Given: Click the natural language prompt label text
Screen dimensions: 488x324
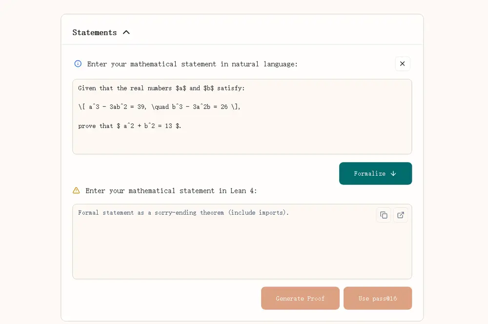Looking at the screenshot, I should pos(192,64).
